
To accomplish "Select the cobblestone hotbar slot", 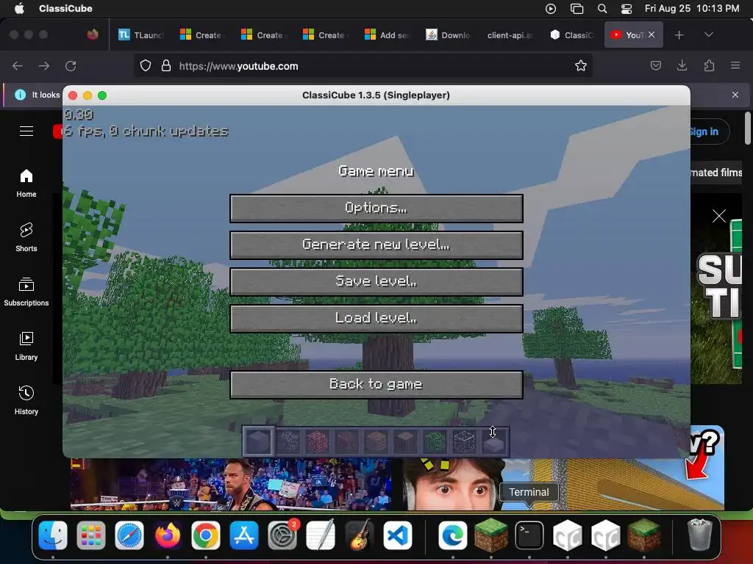I will coord(288,441).
